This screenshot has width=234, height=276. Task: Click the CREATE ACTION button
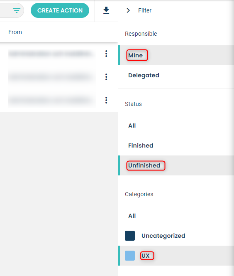60,10
